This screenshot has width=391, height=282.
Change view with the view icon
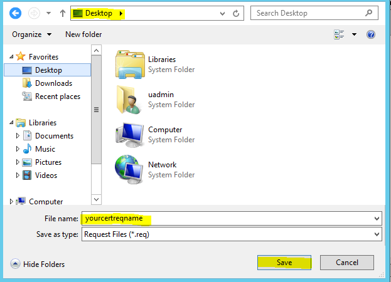(x=340, y=34)
